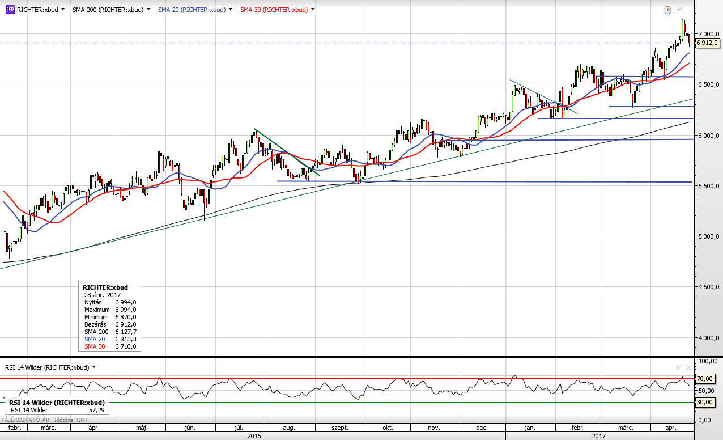Image resolution: width=723 pixels, height=440 pixels.
Task: Click the Maximum 6 994,0 row in the data box
Action: click(x=110, y=310)
